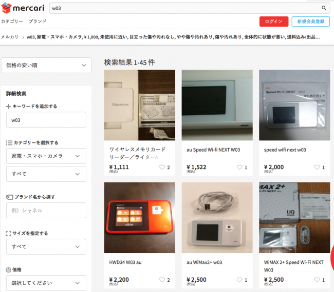334x292 pixels.
Task: Click the red ログイン button
Action: 273,22
